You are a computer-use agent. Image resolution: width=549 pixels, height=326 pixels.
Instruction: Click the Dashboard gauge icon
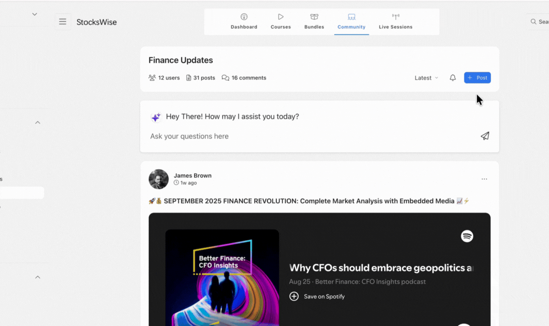[x=244, y=17]
